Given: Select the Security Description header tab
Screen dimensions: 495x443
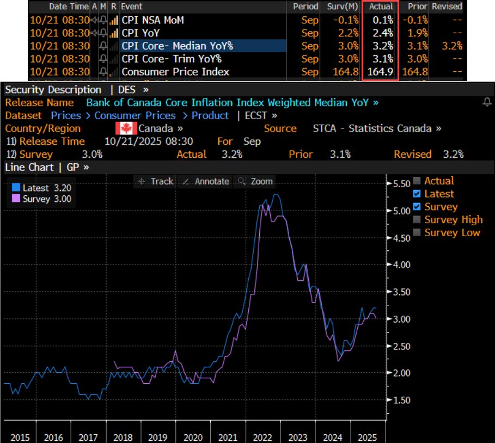Looking at the screenshot, I should coord(52,90).
